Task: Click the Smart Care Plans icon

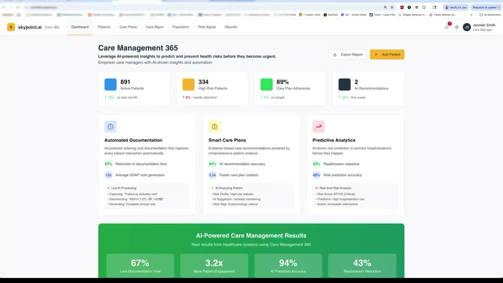Action: (x=215, y=127)
